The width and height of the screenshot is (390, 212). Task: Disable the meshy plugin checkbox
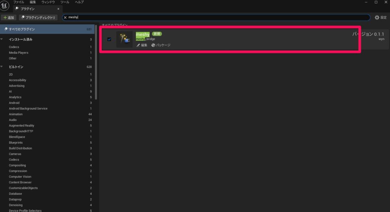point(109,39)
